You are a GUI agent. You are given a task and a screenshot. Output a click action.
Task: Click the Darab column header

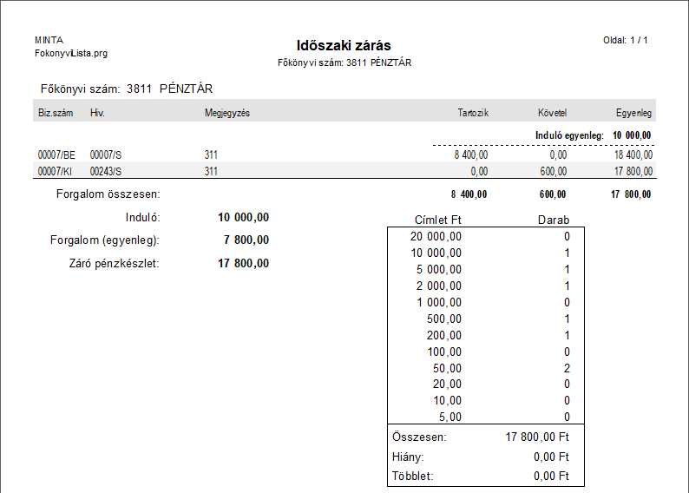[554, 220]
